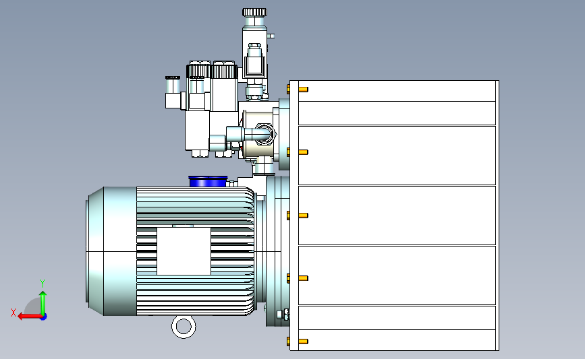Select the motor's smooth end cover bell

[111, 251]
